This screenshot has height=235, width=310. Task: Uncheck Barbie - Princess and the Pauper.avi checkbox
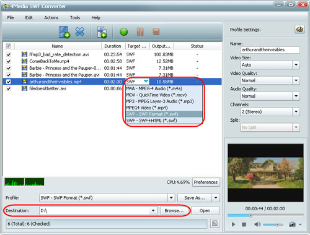click(9, 75)
